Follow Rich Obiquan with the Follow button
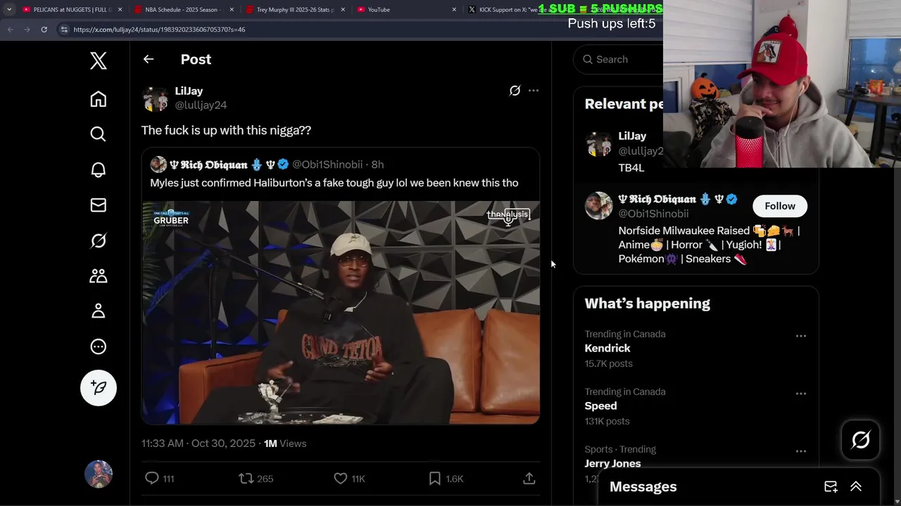Viewport: 901px width, 506px height. click(x=780, y=206)
